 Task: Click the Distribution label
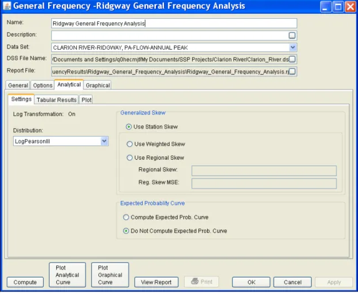(x=28, y=130)
